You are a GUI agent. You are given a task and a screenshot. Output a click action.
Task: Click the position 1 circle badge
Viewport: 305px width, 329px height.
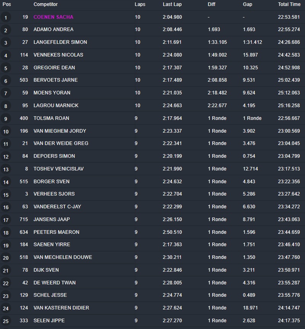point(6,18)
